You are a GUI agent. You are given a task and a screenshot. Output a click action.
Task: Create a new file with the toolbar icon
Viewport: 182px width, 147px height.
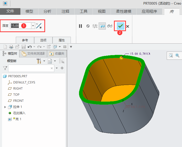5,47
